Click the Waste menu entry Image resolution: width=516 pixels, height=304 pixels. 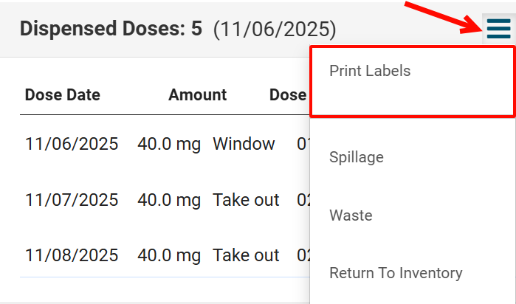[351, 215]
